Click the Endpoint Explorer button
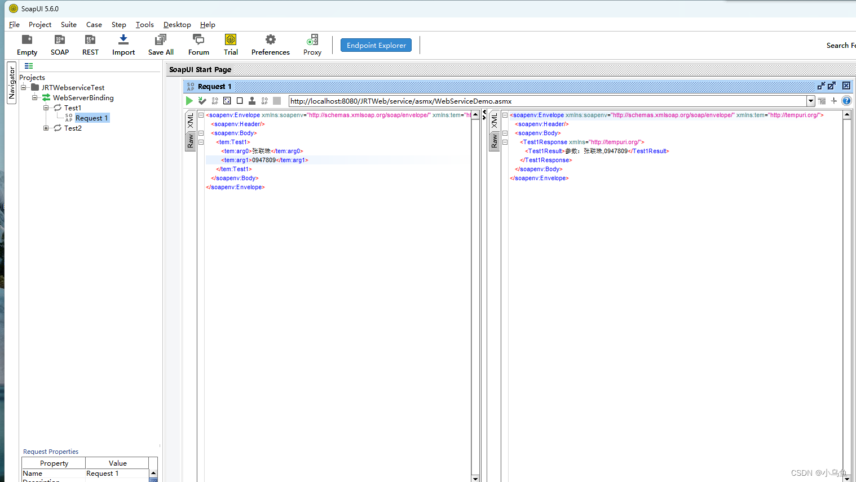Image resolution: width=856 pixels, height=482 pixels. (376, 45)
